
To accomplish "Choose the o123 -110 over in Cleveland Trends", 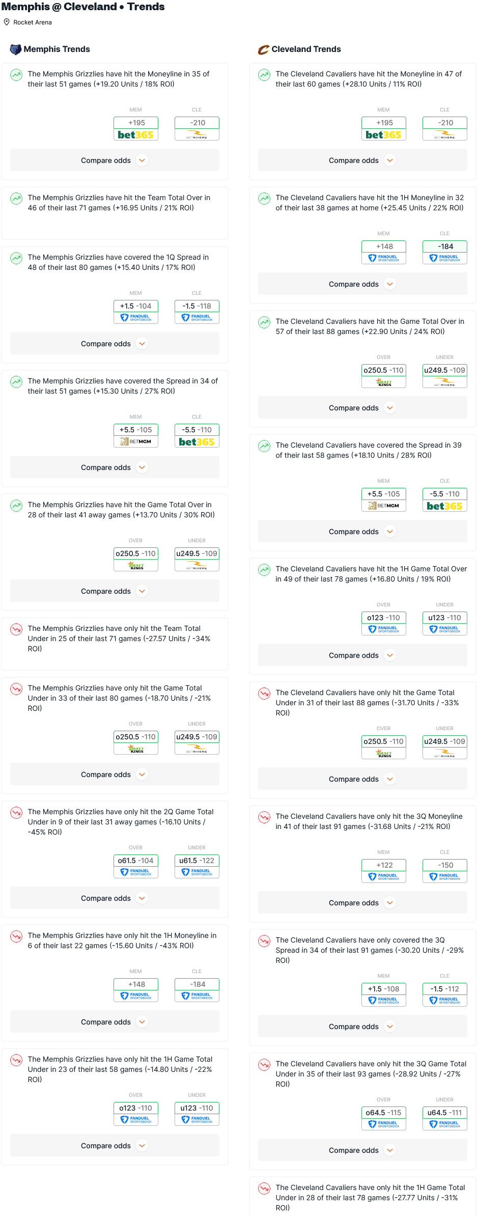I will 383,618.
